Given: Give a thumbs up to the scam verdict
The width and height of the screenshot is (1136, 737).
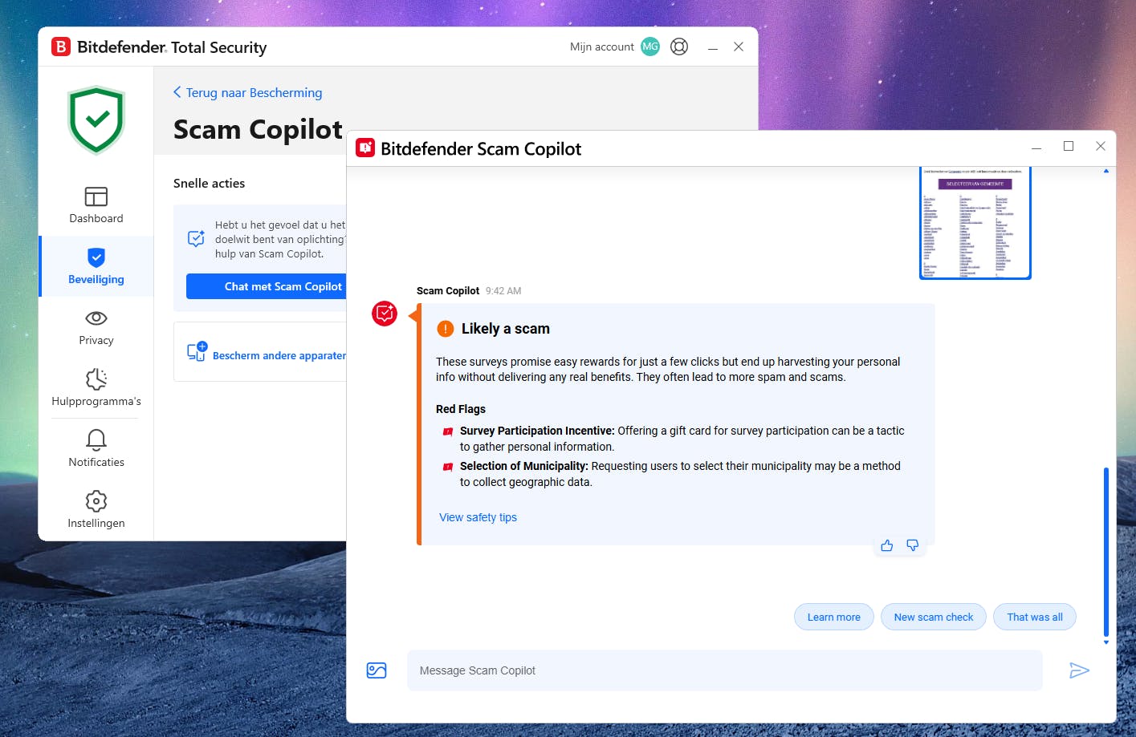Looking at the screenshot, I should point(886,545).
